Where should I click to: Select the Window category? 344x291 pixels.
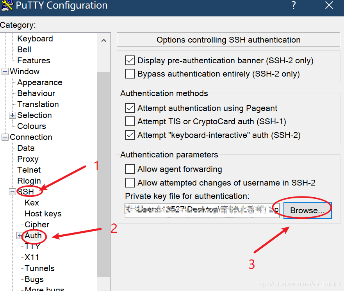25,71
